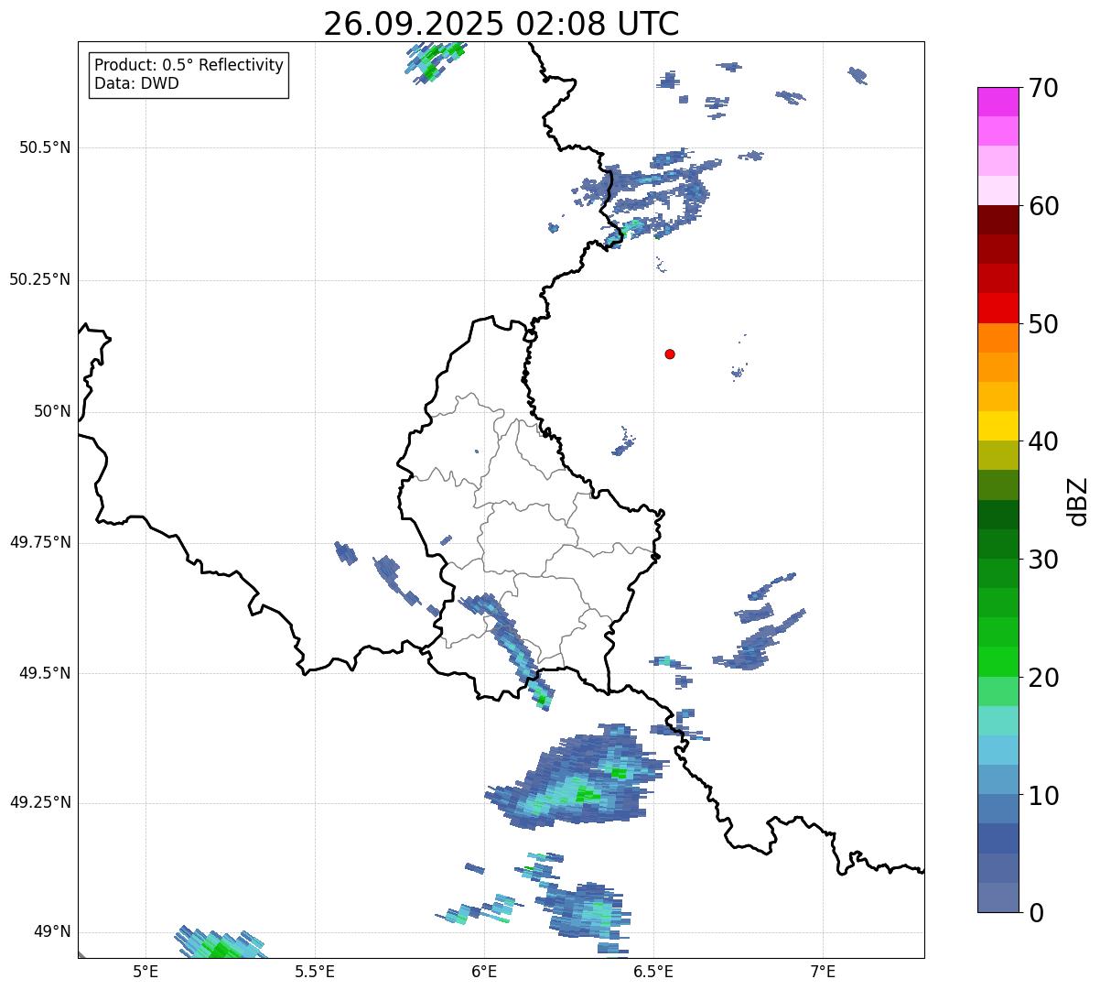The height and width of the screenshot is (990, 1100).
Task: Select the 'Data: DWD' legend line
Action: [136, 83]
